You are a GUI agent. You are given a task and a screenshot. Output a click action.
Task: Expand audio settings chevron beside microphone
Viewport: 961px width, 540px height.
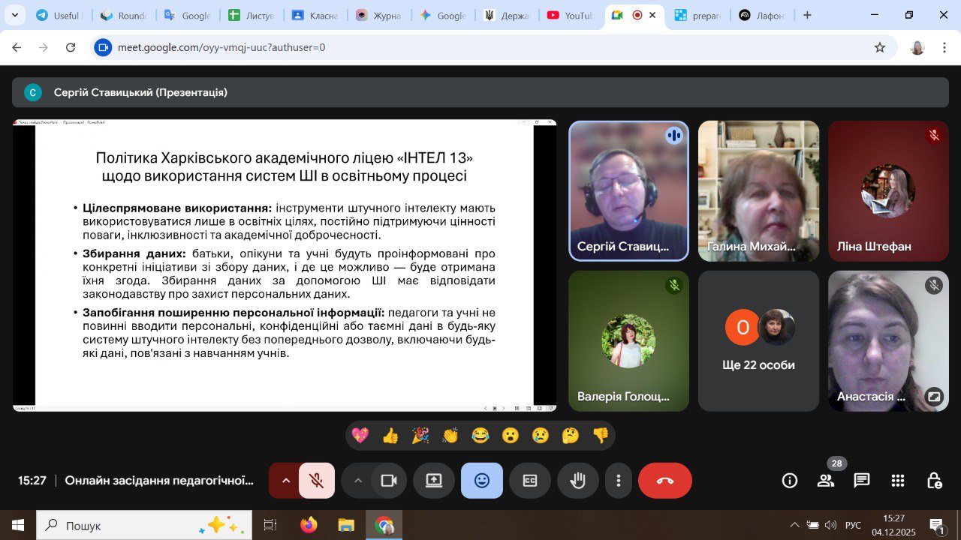285,481
